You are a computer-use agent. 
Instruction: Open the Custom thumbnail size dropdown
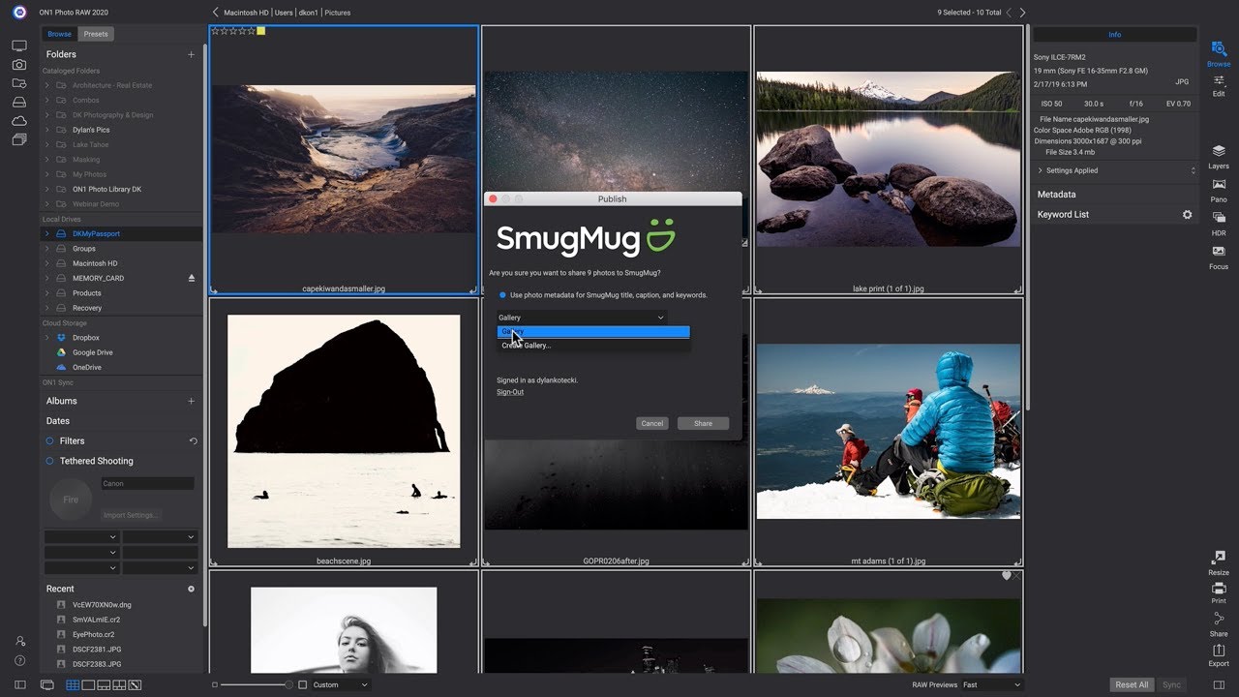click(x=341, y=685)
